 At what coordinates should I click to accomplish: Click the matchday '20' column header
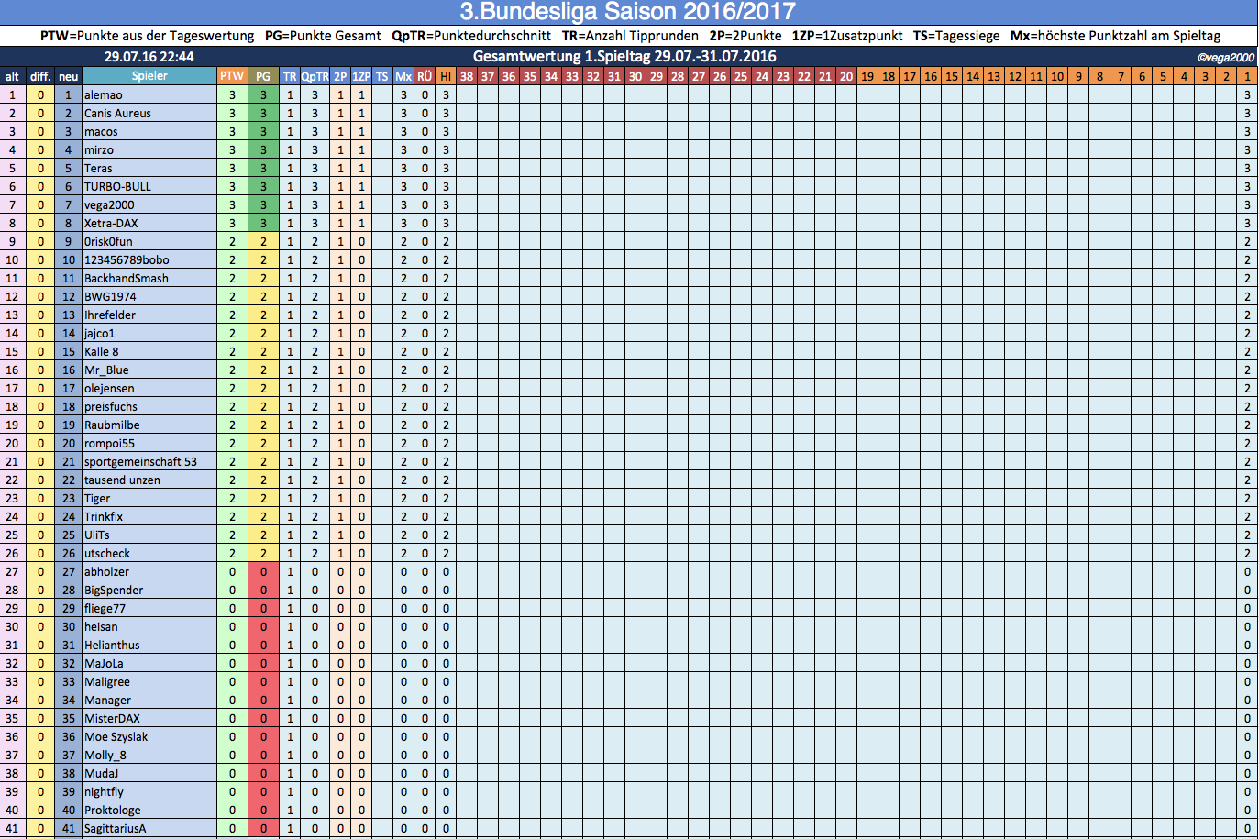click(846, 76)
